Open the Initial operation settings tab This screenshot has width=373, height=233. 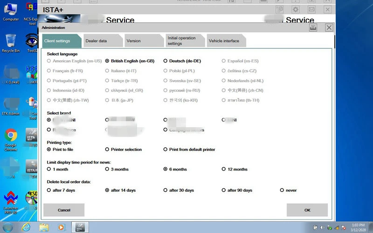pyautogui.click(x=185, y=41)
